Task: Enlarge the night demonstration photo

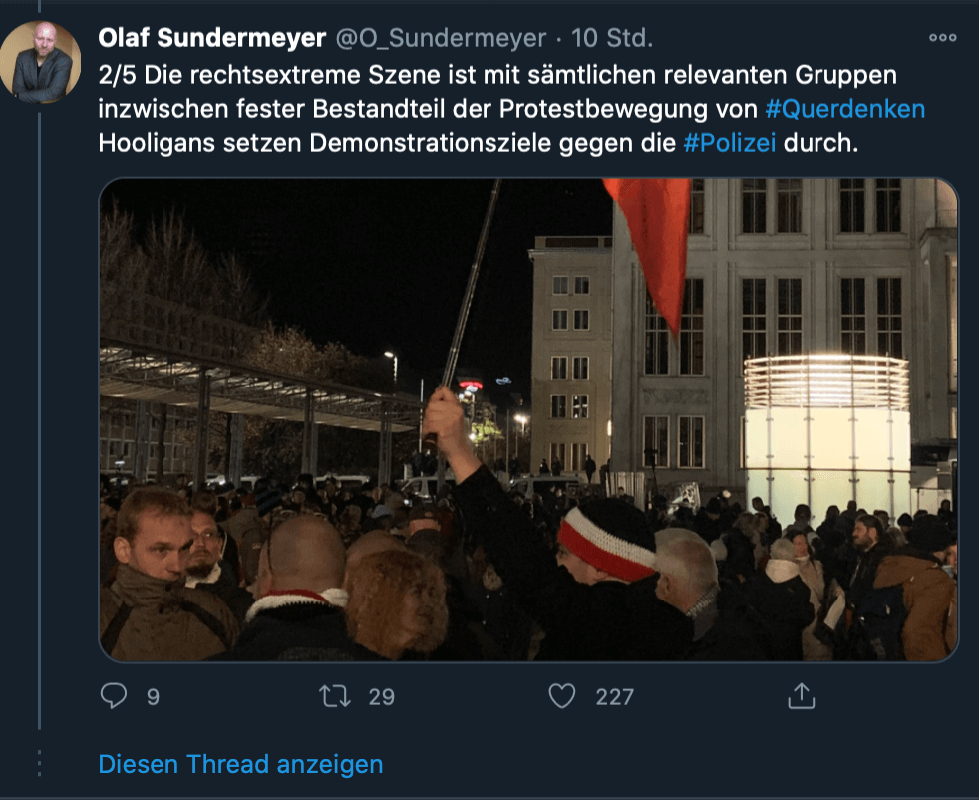Action: pyautogui.click(x=528, y=420)
